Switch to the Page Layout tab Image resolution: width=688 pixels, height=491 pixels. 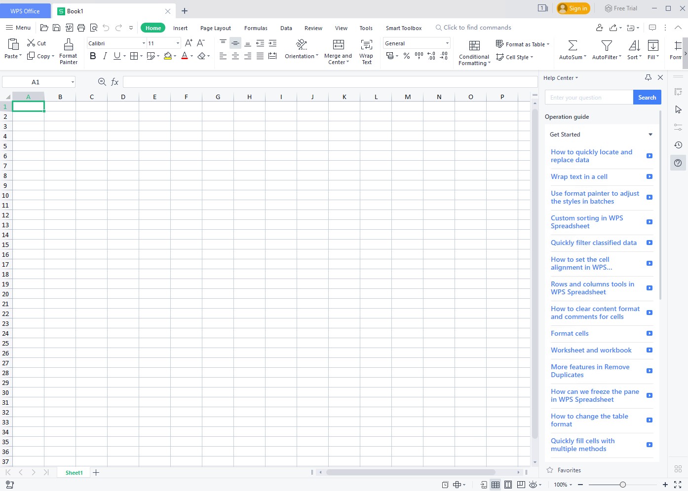(x=215, y=28)
